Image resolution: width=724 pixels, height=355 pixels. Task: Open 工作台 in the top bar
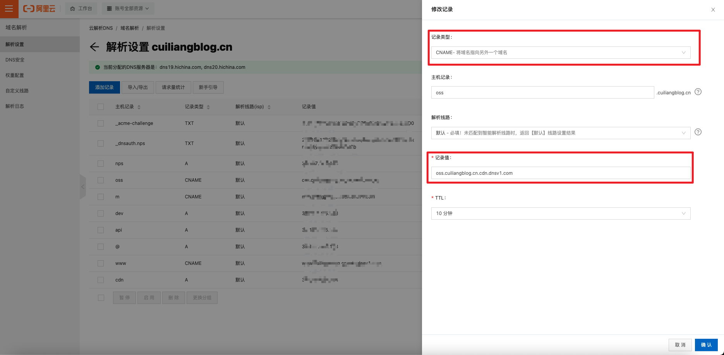point(81,9)
